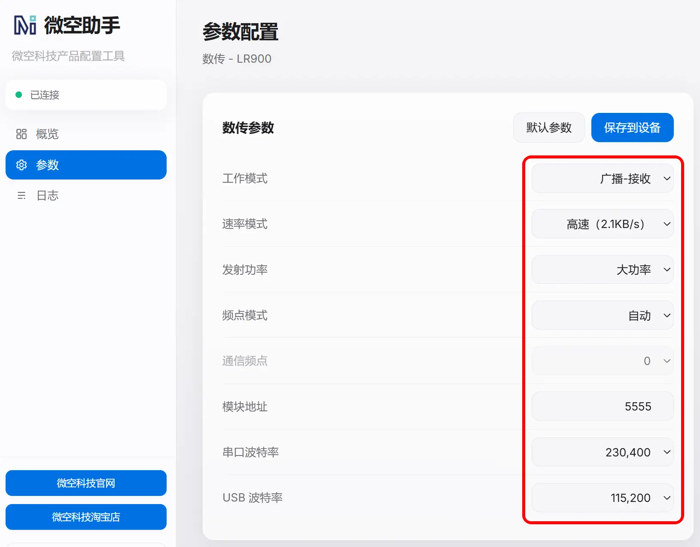The height and width of the screenshot is (547, 700).
Task: Open the 通信频点 dropdown showing 0
Action: (x=603, y=361)
